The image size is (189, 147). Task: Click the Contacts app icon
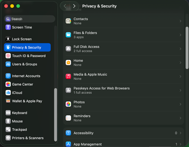pyautogui.click(x=68, y=21)
